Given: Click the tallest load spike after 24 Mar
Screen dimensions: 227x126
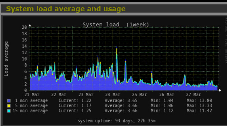Looking at the screenshot, I should point(116,68).
